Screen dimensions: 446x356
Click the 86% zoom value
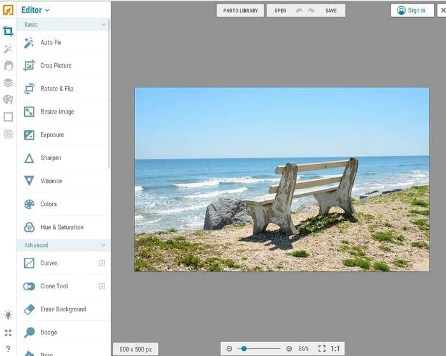point(303,348)
